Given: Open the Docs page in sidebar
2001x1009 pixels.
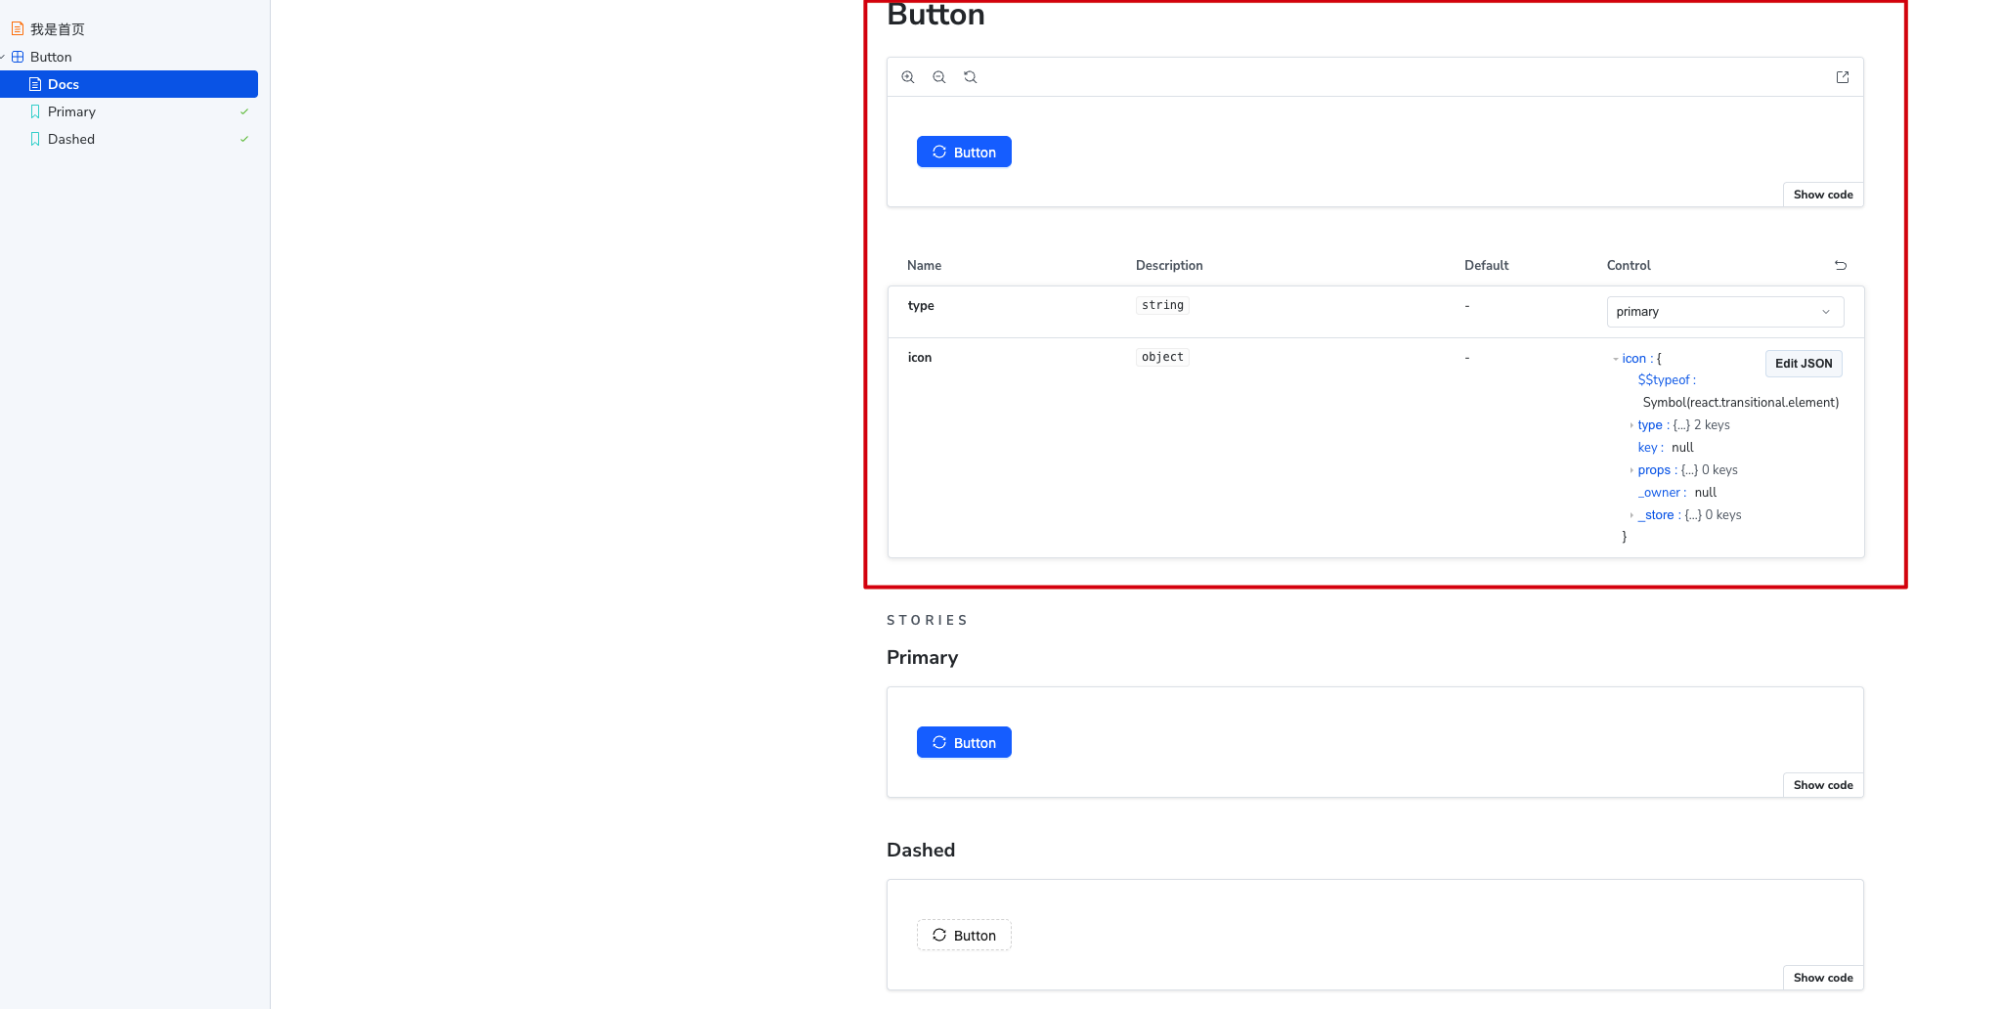Looking at the screenshot, I should [64, 84].
